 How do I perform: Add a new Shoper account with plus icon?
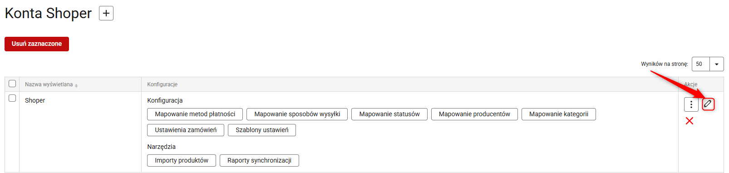[x=106, y=14]
